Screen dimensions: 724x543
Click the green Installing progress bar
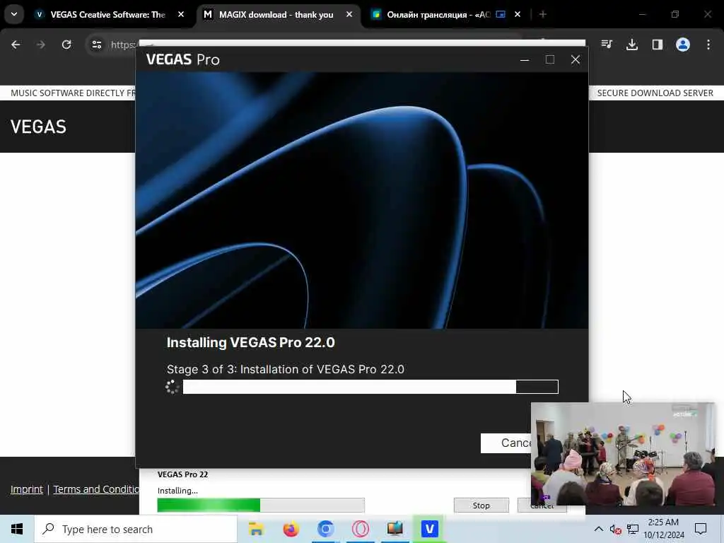pyautogui.click(x=261, y=505)
